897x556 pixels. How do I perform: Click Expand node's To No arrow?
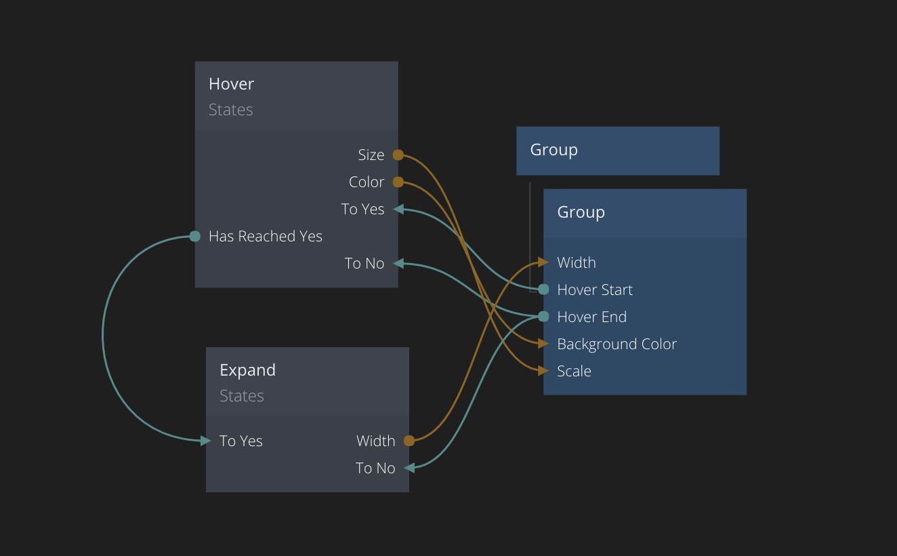(409, 468)
